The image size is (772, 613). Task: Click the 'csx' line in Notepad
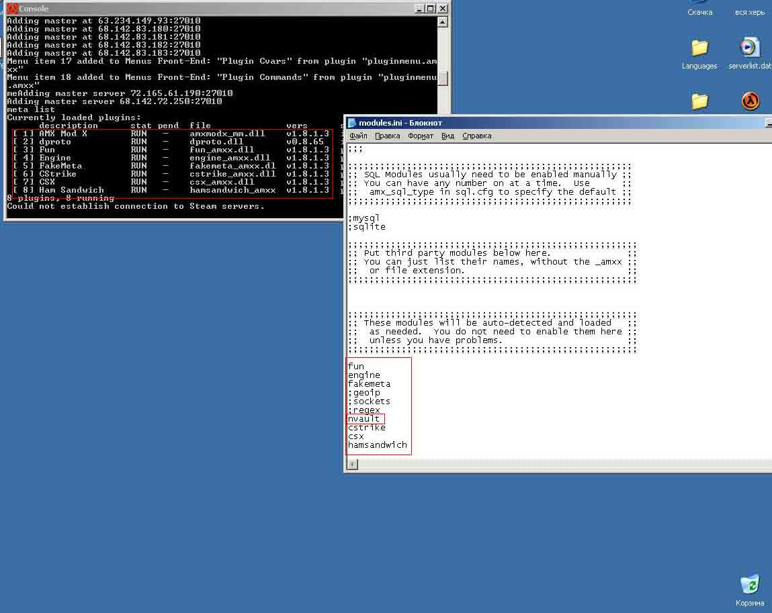click(356, 436)
